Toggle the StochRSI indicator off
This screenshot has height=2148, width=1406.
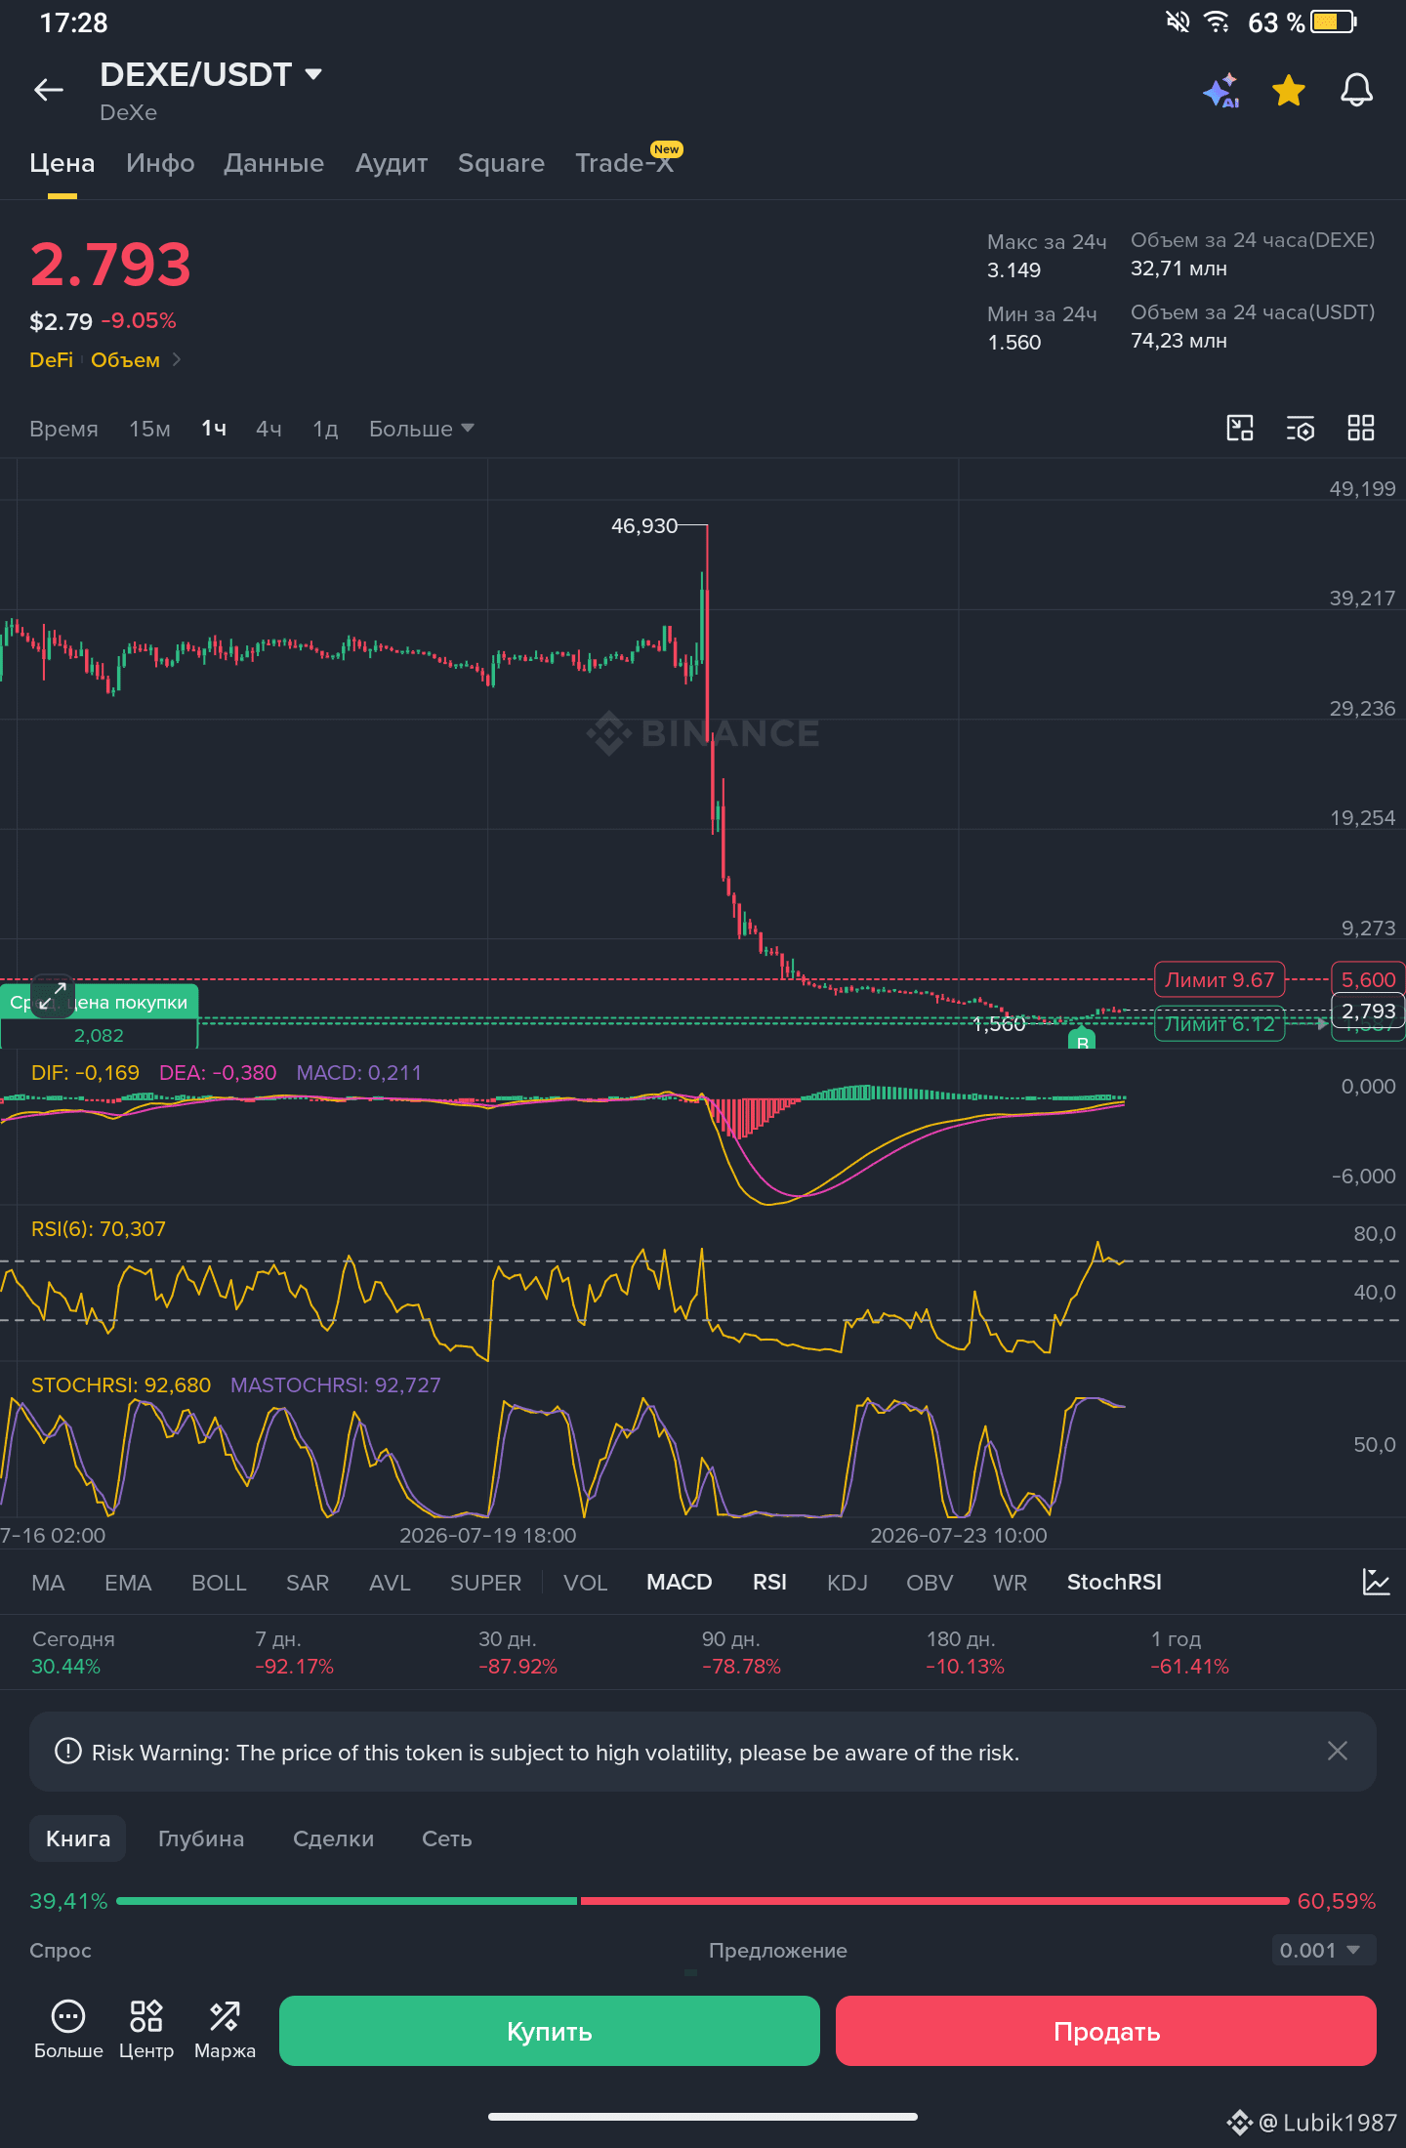1114,1583
